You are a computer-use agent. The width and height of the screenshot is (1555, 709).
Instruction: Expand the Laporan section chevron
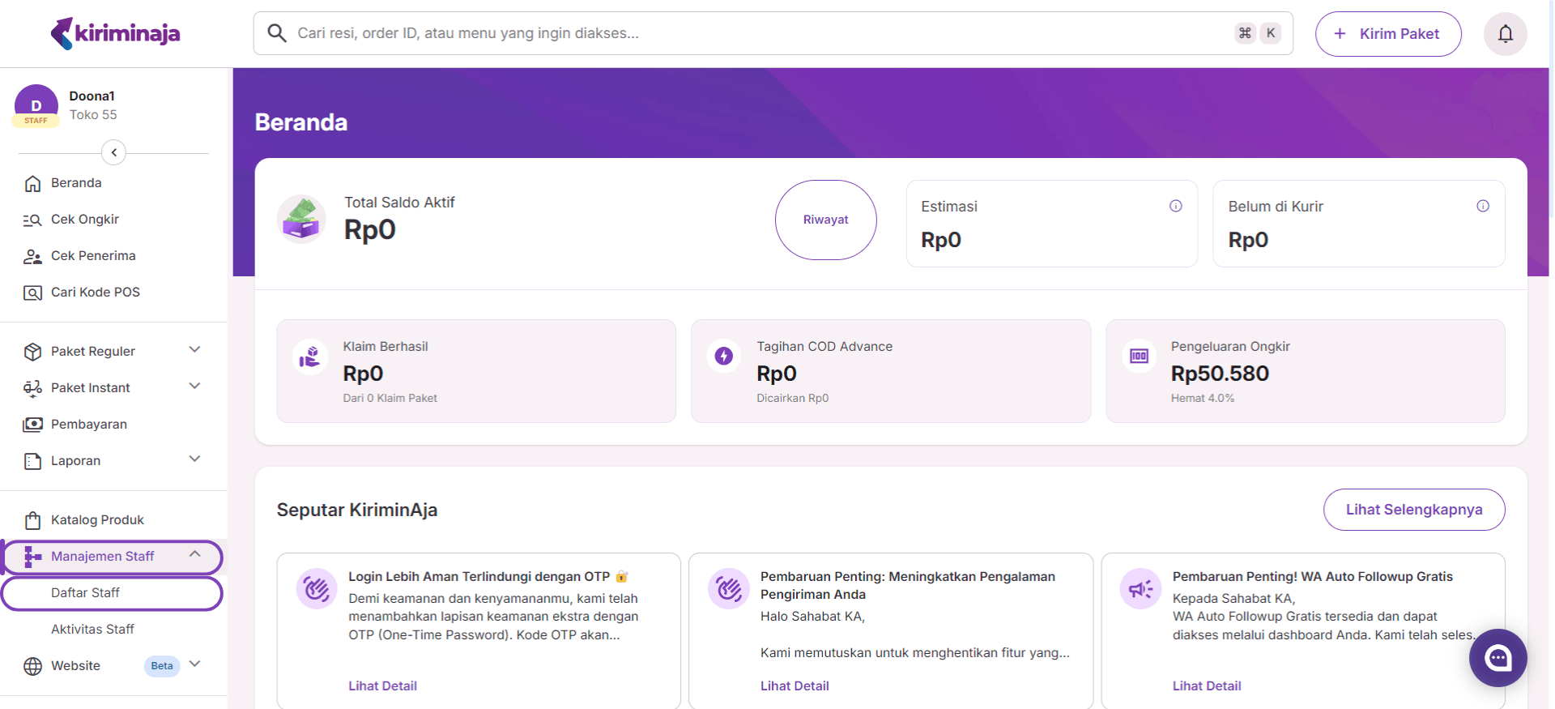coord(194,459)
